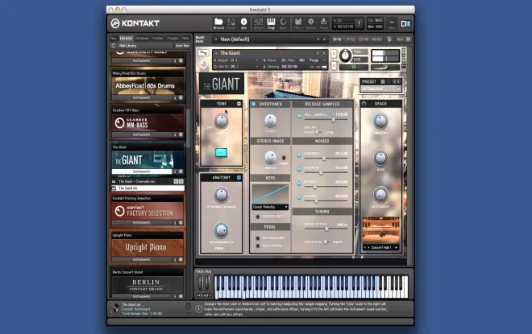Viewport: 532px width, 334px height.
Task: Click the gear icon under Kontakt Factory Selection
Action: click(181, 223)
